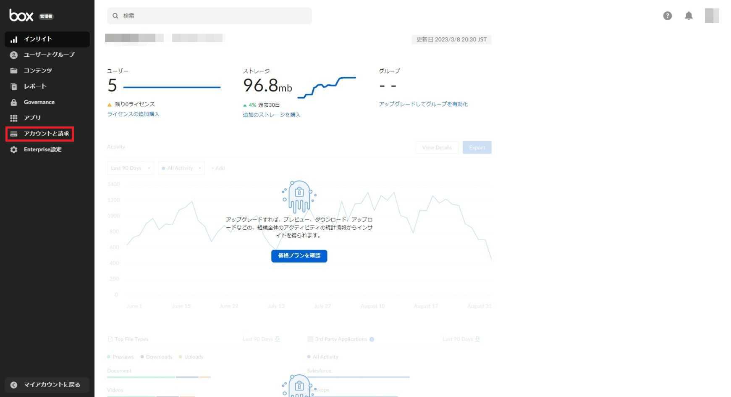This screenshot has width=731, height=397.
Task: Open the help question mark icon
Action: [667, 16]
